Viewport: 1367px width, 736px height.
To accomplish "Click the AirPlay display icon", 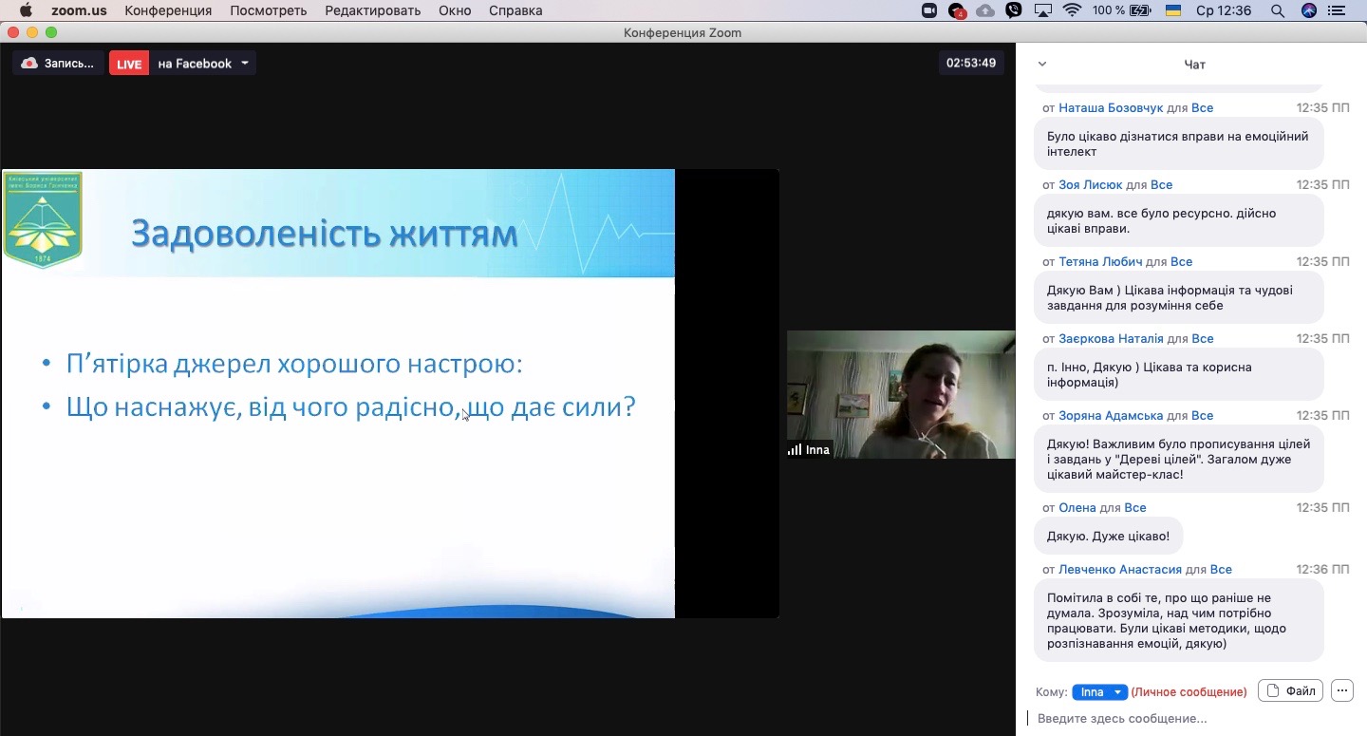I will click(x=1043, y=10).
